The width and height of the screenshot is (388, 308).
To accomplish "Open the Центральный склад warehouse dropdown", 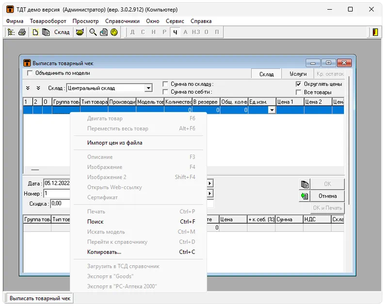I will pos(148,88).
